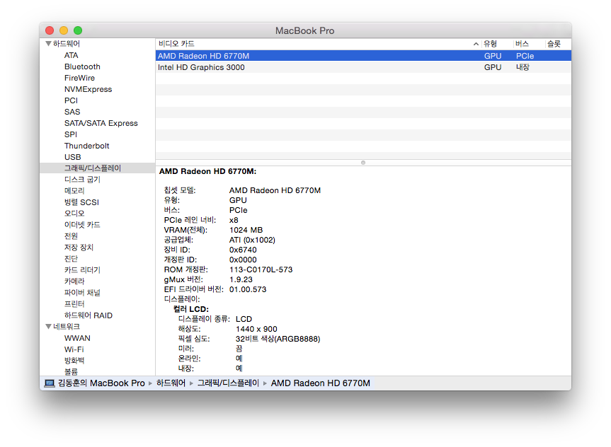Select Intel HD Graphics 3000 row
This screenshot has height=447, width=611.
click(x=201, y=67)
